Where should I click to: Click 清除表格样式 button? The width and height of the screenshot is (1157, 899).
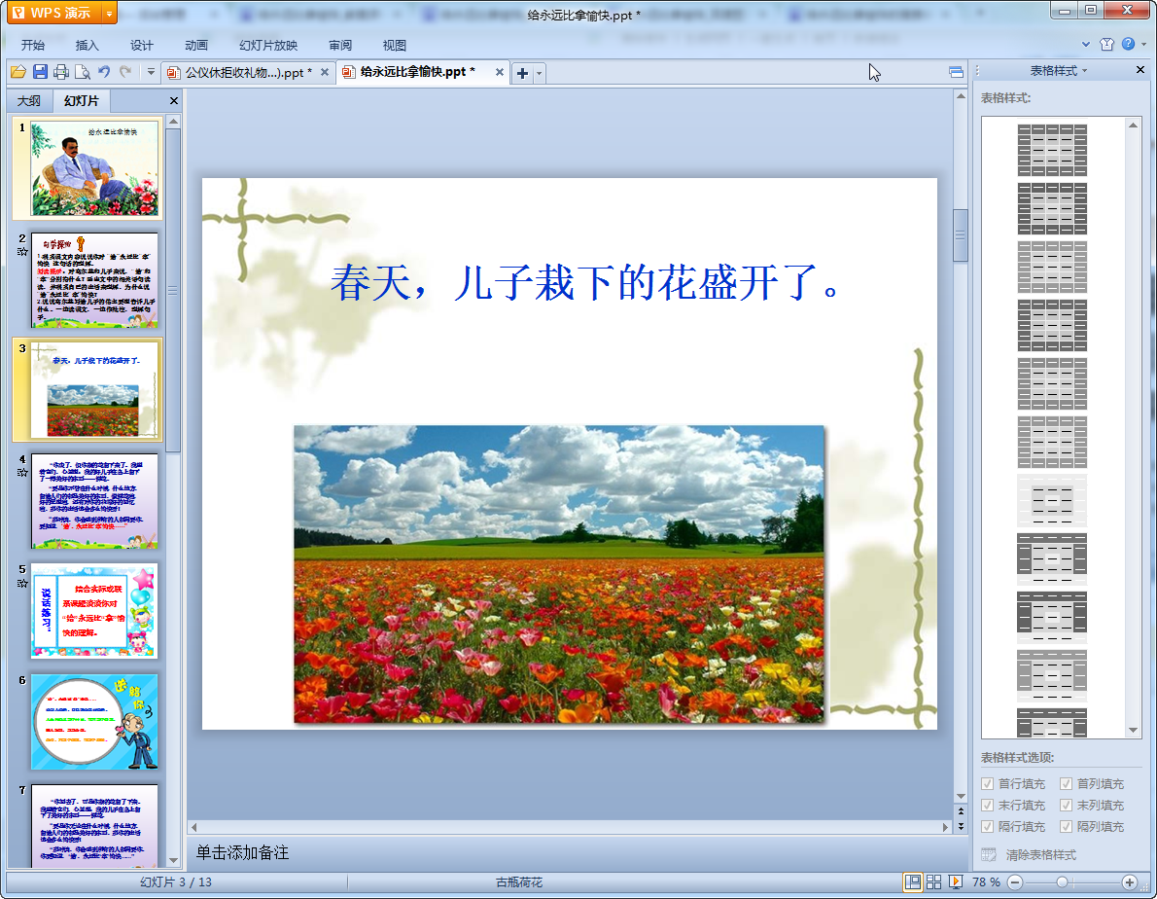1040,855
